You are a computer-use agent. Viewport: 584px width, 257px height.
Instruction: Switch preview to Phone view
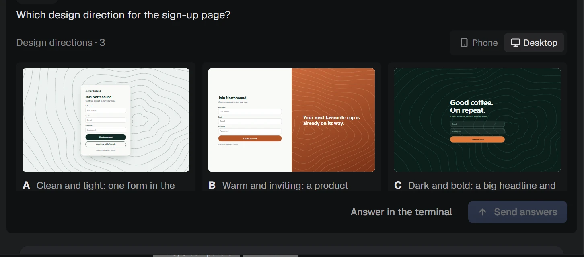[479, 43]
